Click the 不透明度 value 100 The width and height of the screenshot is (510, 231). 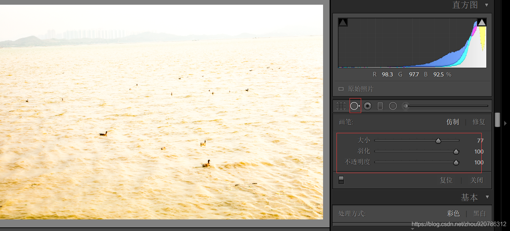point(479,162)
